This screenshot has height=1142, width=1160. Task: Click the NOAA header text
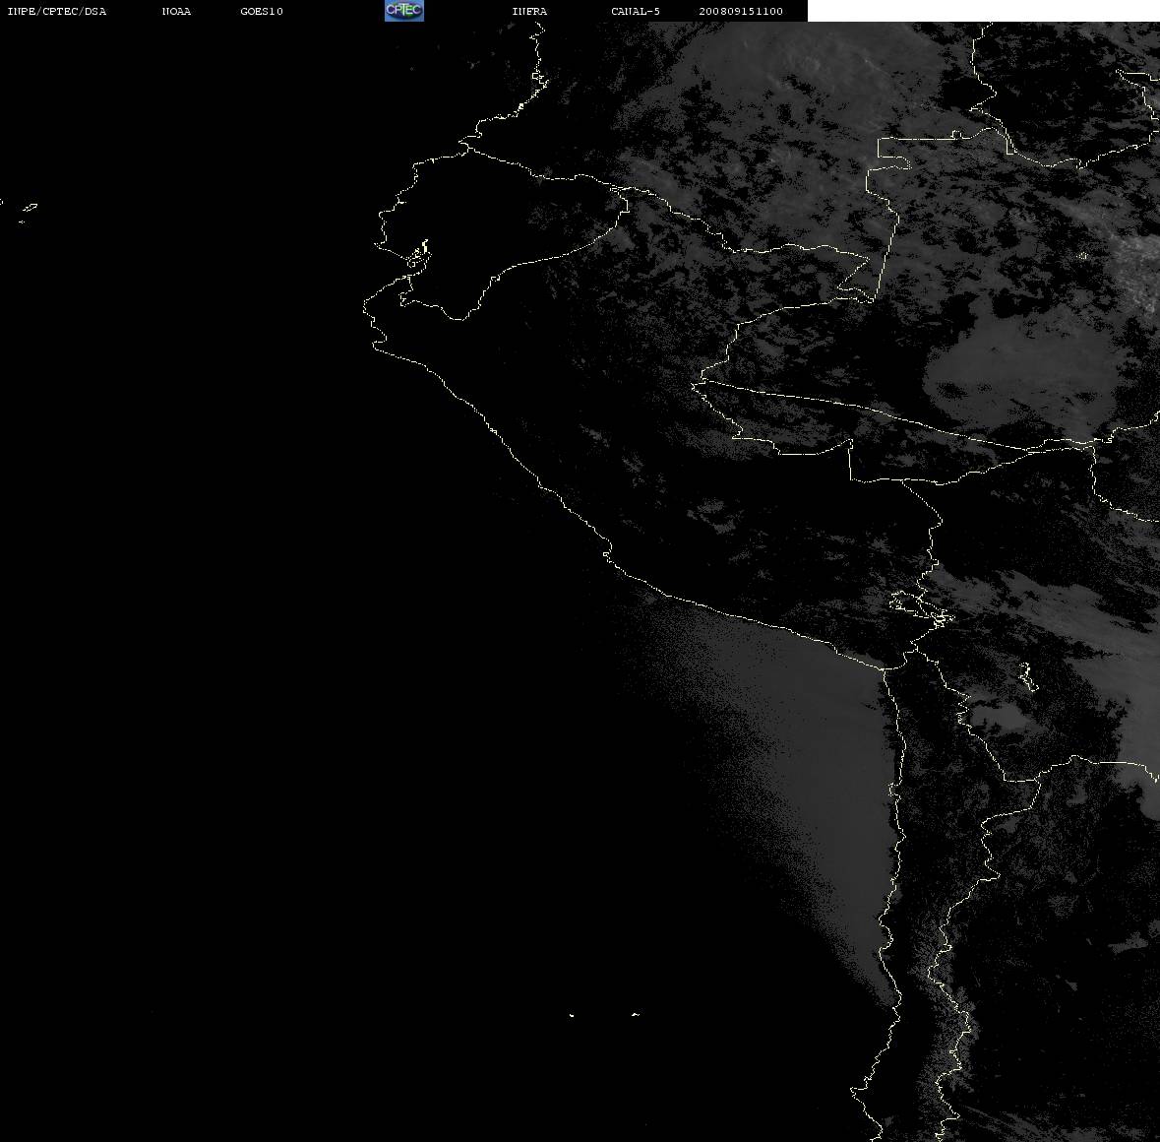click(x=176, y=11)
